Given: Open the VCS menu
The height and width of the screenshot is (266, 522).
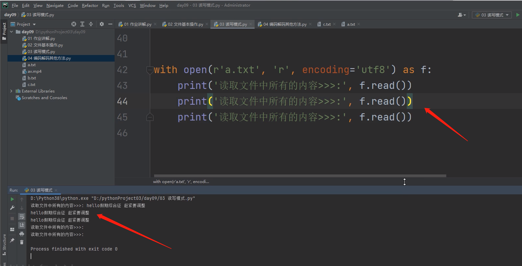Looking at the screenshot, I should (132, 5).
